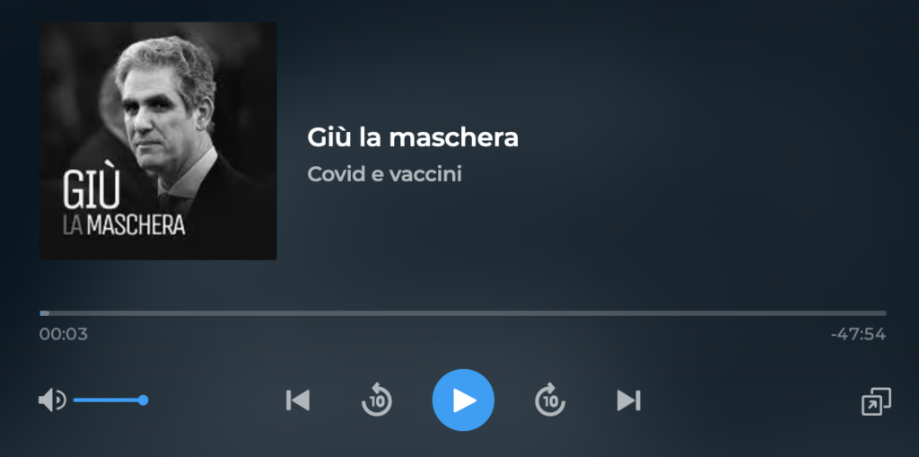The image size is (919, 457).
Task: Click the episode name Covid e vaccini
Action: [384, 173]
